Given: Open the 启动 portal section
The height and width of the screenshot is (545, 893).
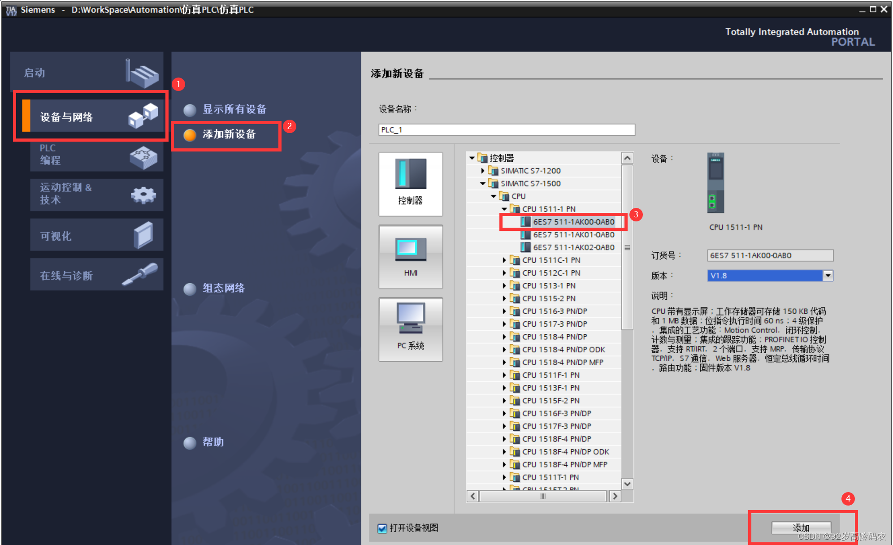Looking at the screenshot, I should 87,72.
